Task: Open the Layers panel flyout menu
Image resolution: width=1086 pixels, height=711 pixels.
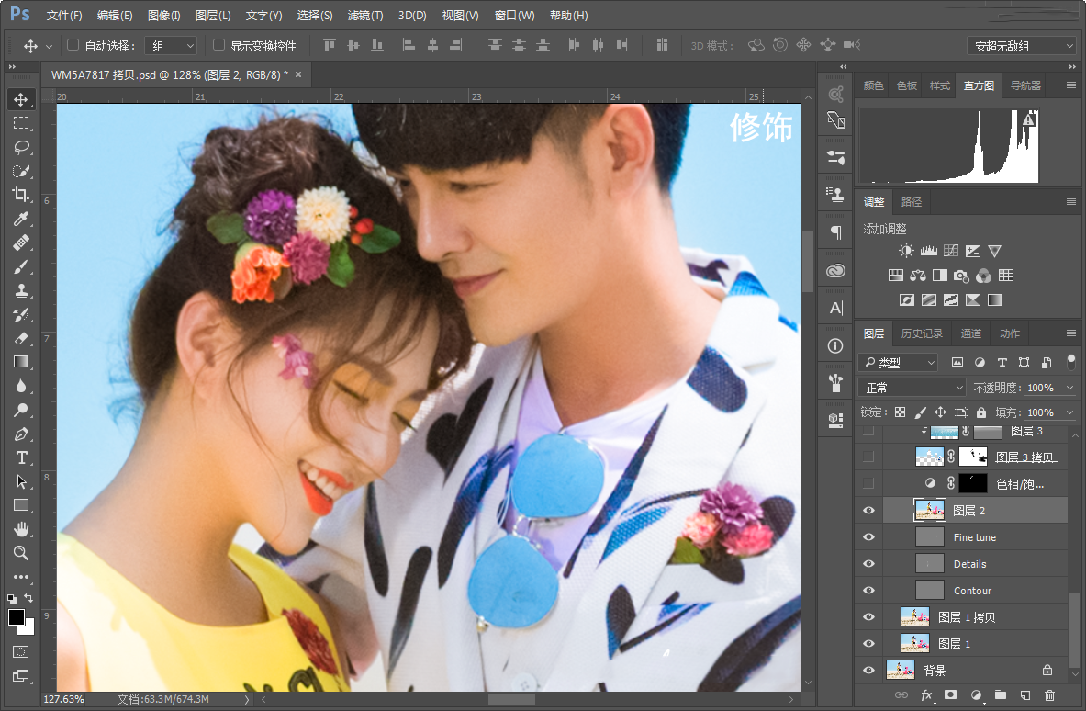Action: tap(1070, 334)
